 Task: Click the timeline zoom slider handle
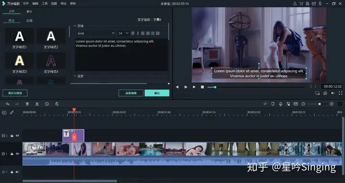[x=320, y=104]
